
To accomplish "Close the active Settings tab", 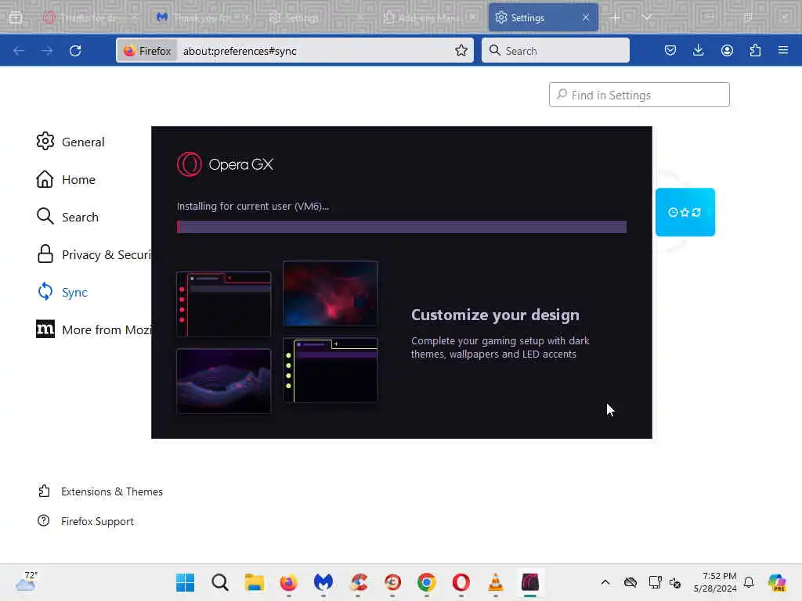I will pyautogui.click(x=586, y=17).
